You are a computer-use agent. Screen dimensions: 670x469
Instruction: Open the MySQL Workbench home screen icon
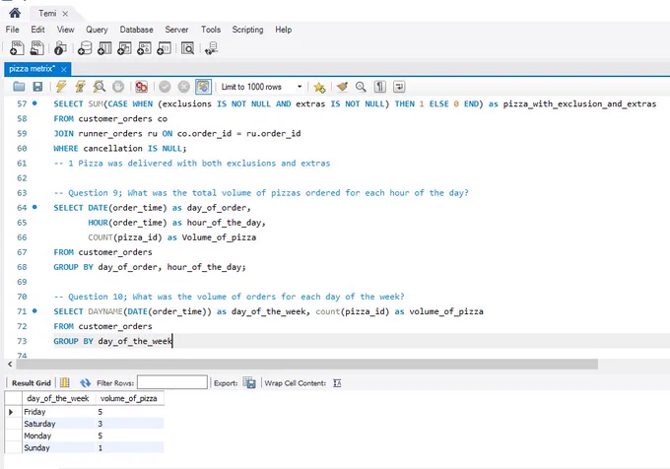(x=15, y=13)
